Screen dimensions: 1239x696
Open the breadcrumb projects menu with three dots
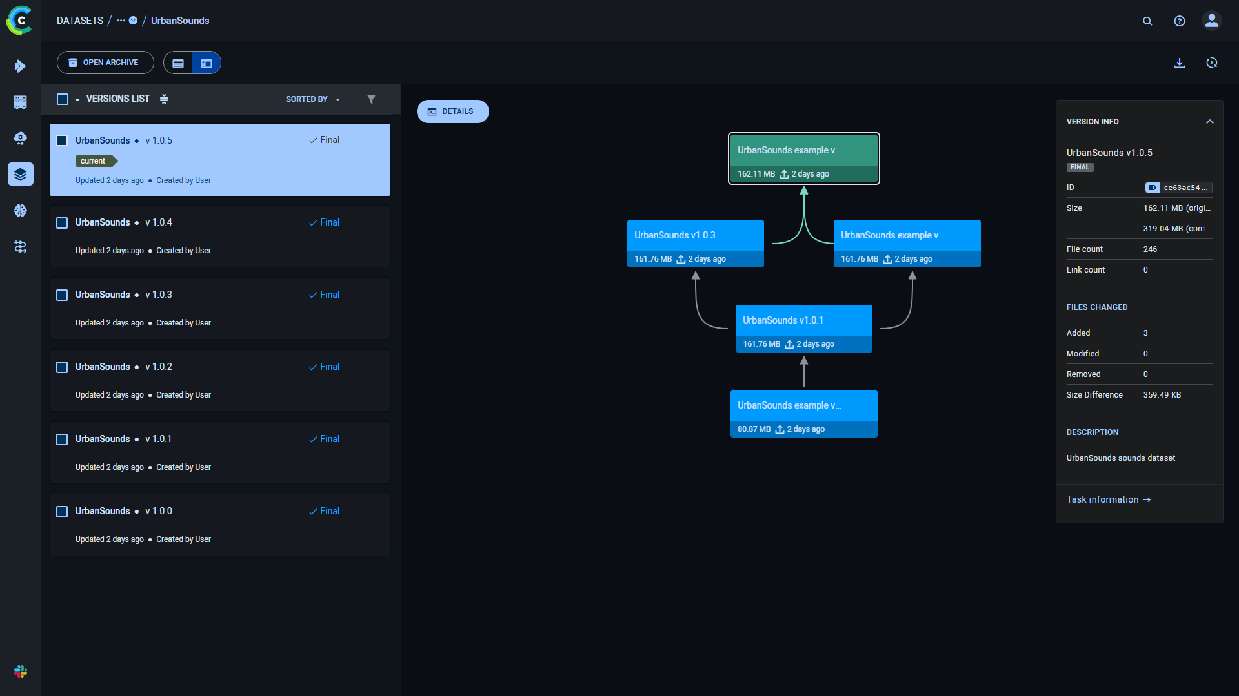pyautogui.click(x=120, y=20)
